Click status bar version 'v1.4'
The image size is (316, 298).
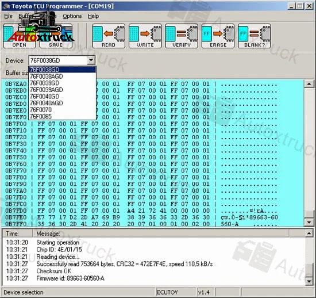point(206,292)
